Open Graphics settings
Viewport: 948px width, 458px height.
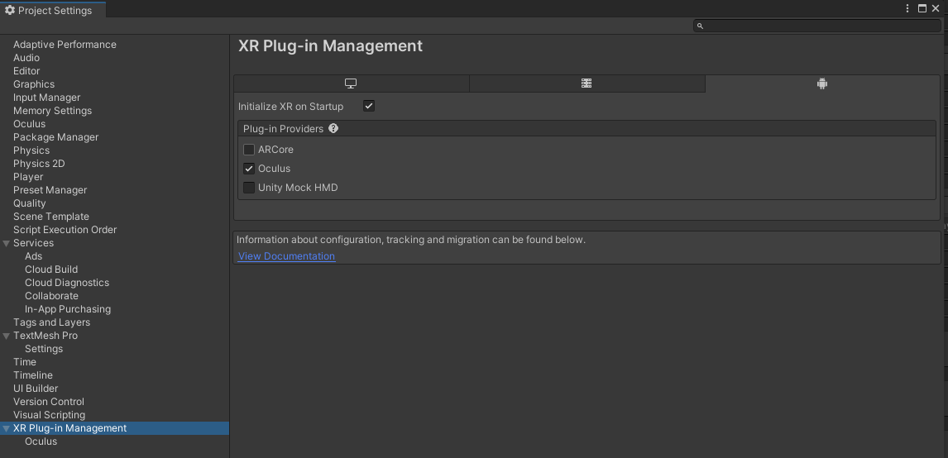coord(34,84)
